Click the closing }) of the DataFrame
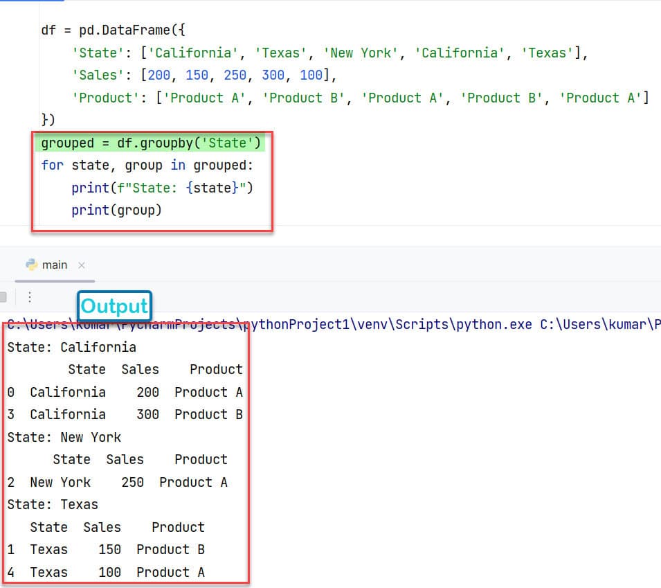This screenshot has width=661, height=588. click(48, 119)
